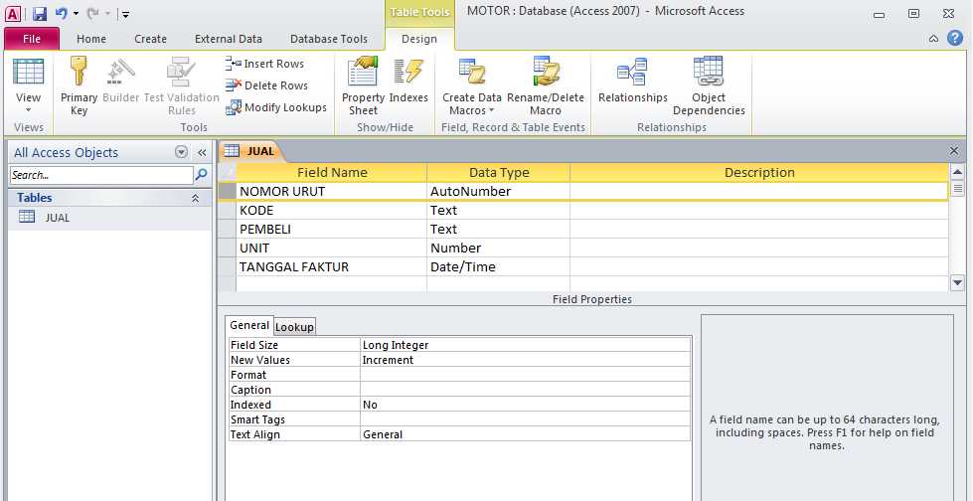Switch to the Create ribbon tab
This screenshot has width=973, height=501.
(150, 39)
